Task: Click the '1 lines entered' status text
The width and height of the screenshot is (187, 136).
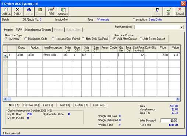Action: [x=11, y=133]
